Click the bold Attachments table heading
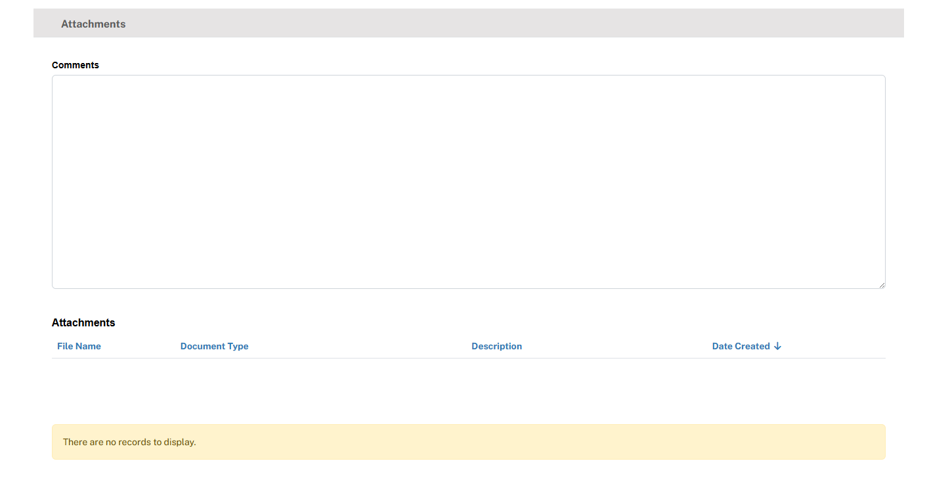The height and width of the screenshot is (480, 929). pos(83,322)
